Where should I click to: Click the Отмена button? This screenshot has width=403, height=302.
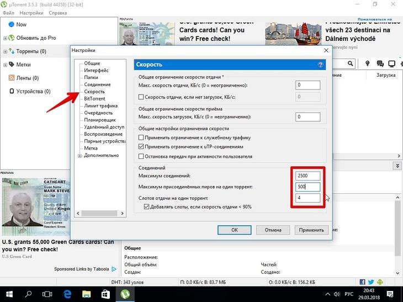click(273, 230)
